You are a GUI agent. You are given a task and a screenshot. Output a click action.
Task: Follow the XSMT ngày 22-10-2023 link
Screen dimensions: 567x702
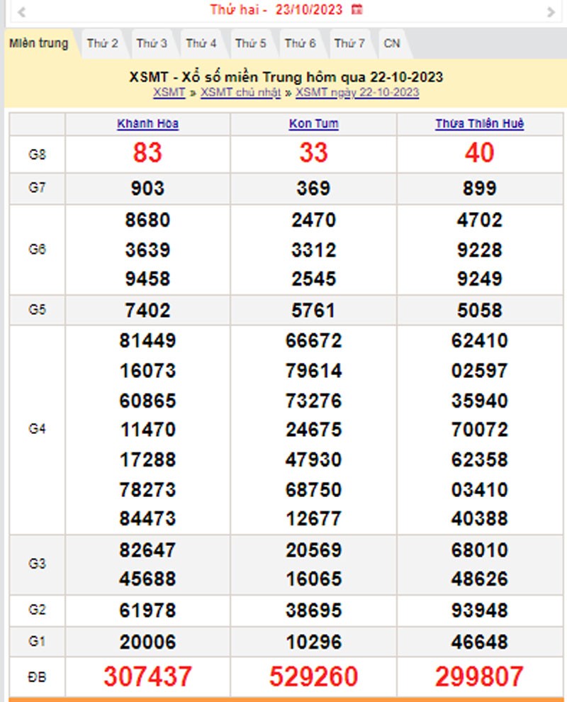357,92
